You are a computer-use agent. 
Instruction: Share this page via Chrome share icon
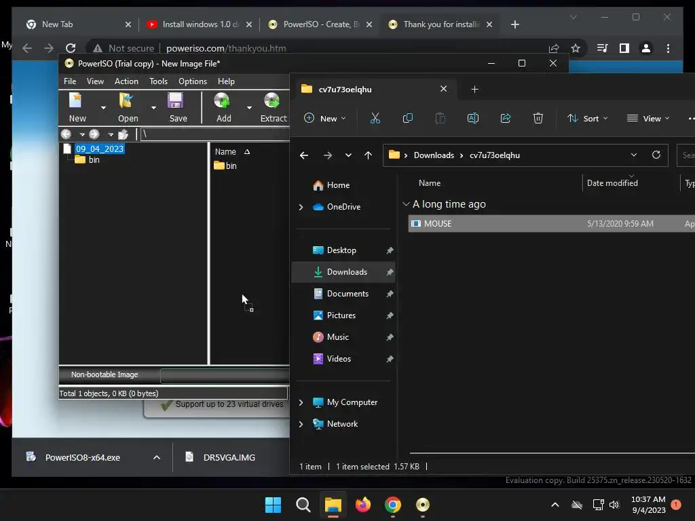coord(554,48)
